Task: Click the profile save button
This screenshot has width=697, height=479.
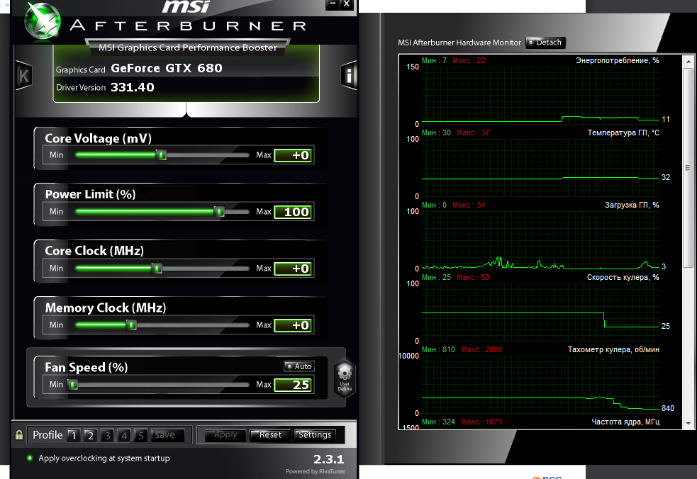Action: pyautogui.click(x=167, y=435)
